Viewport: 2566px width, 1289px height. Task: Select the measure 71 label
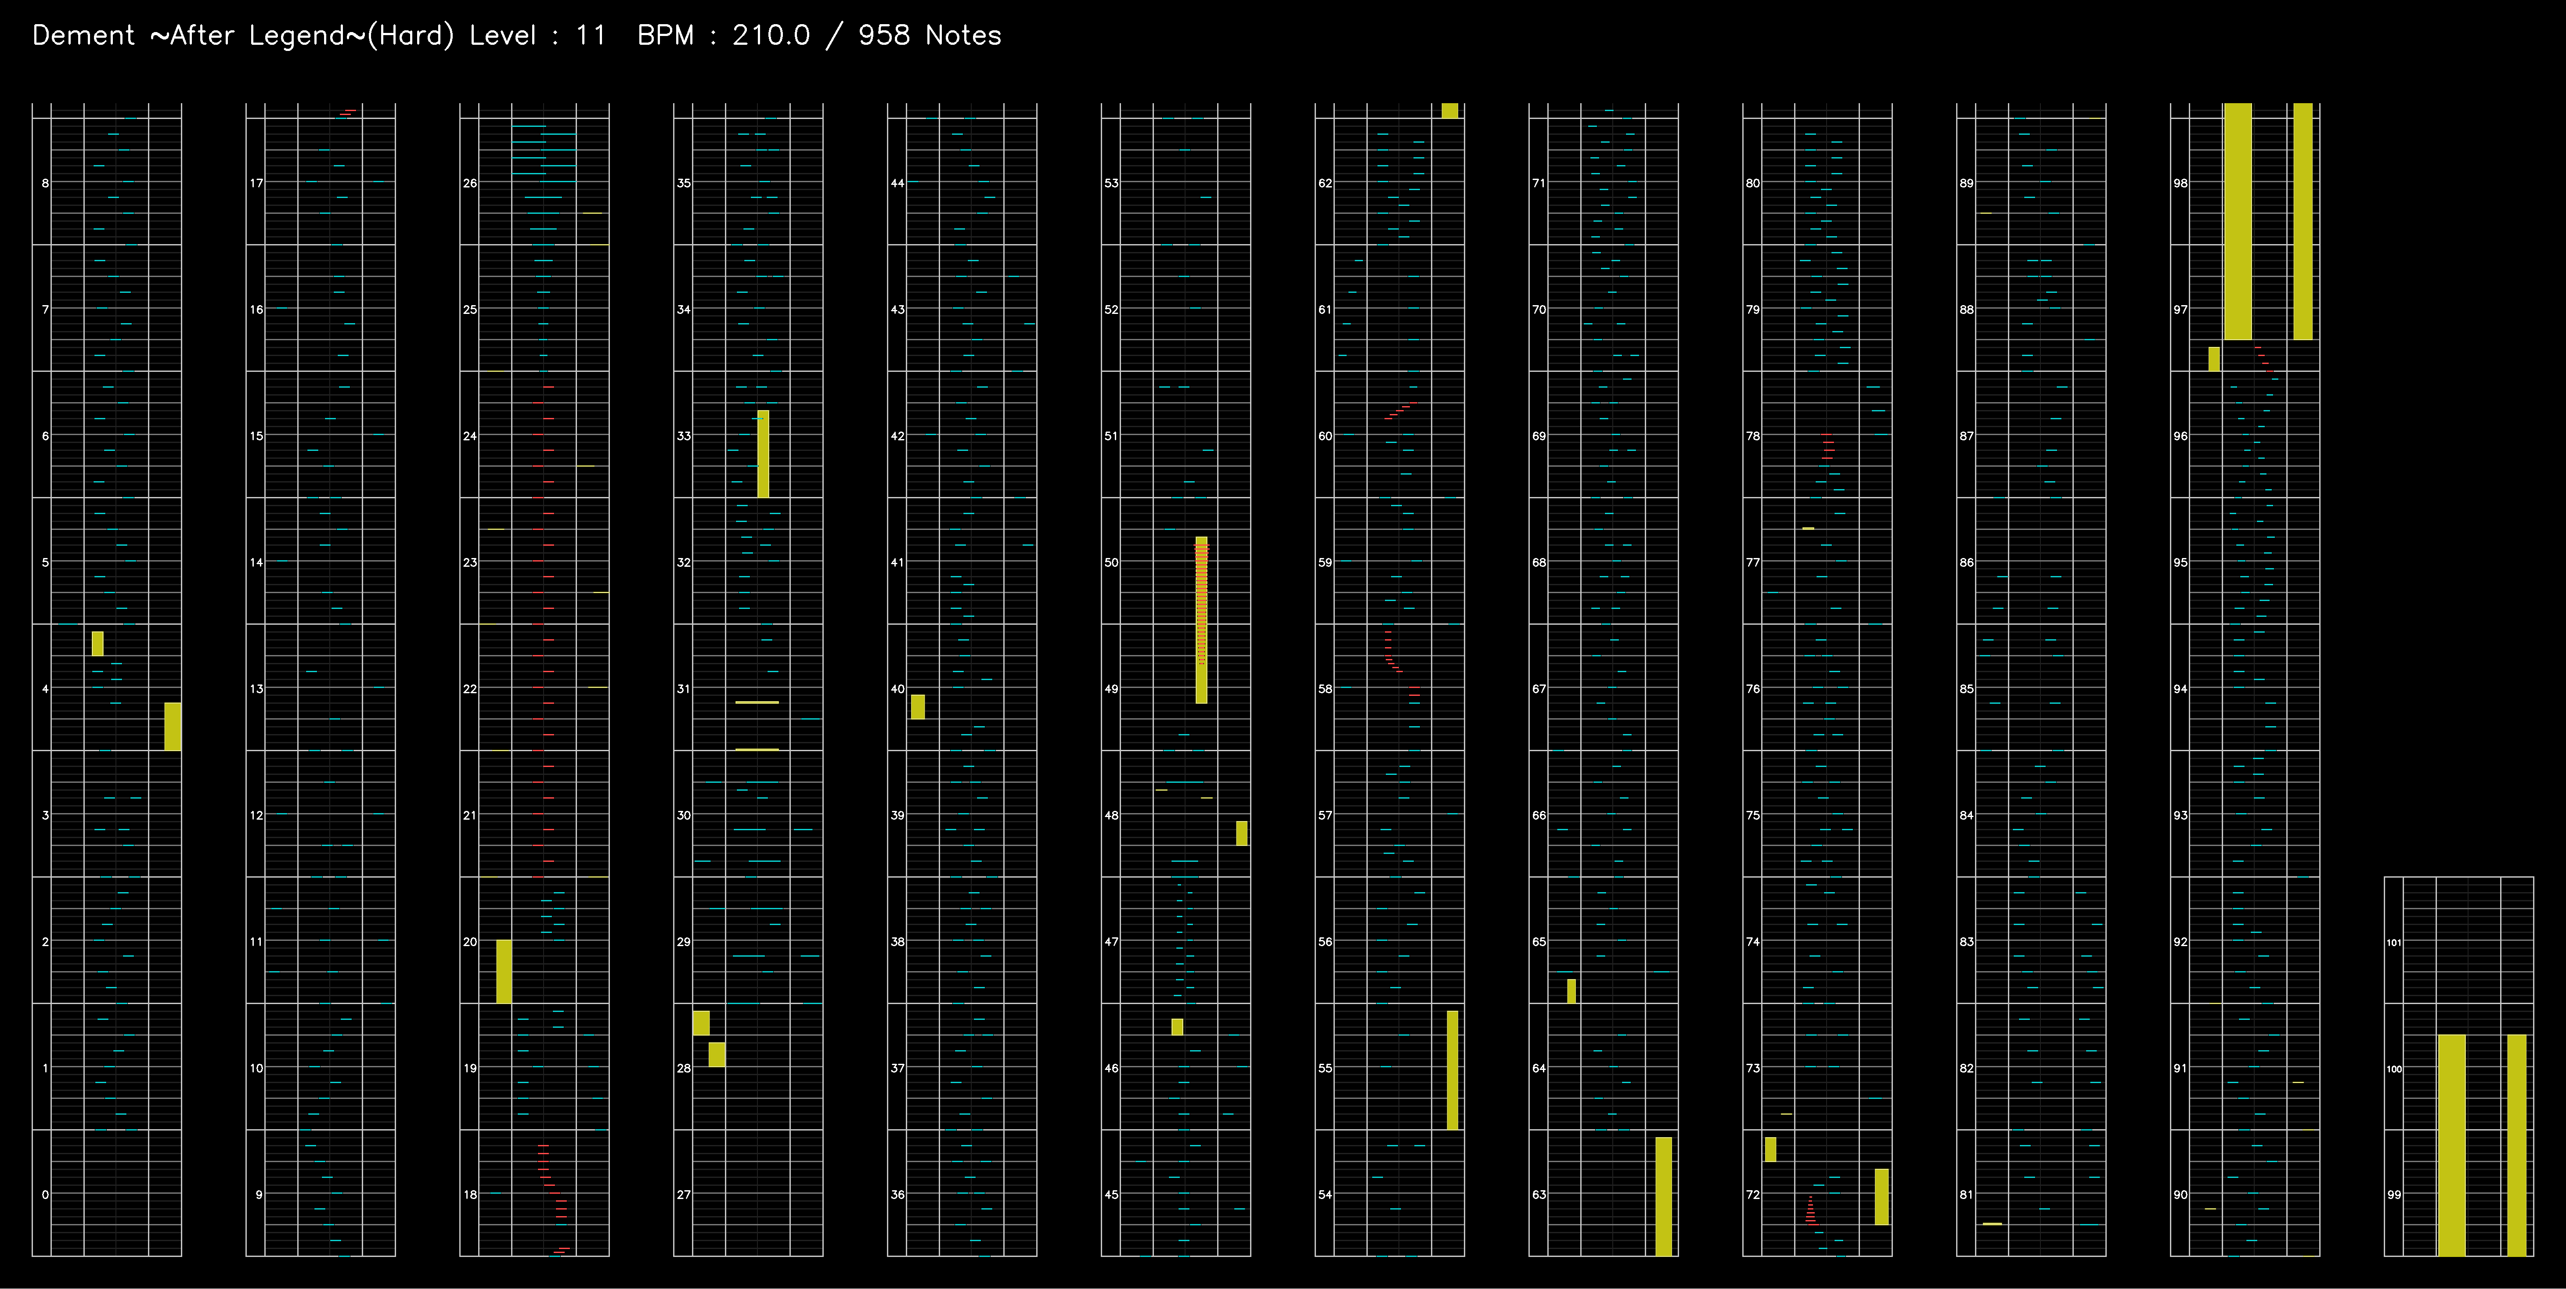pyautogui.click(x=1539, y=183)
